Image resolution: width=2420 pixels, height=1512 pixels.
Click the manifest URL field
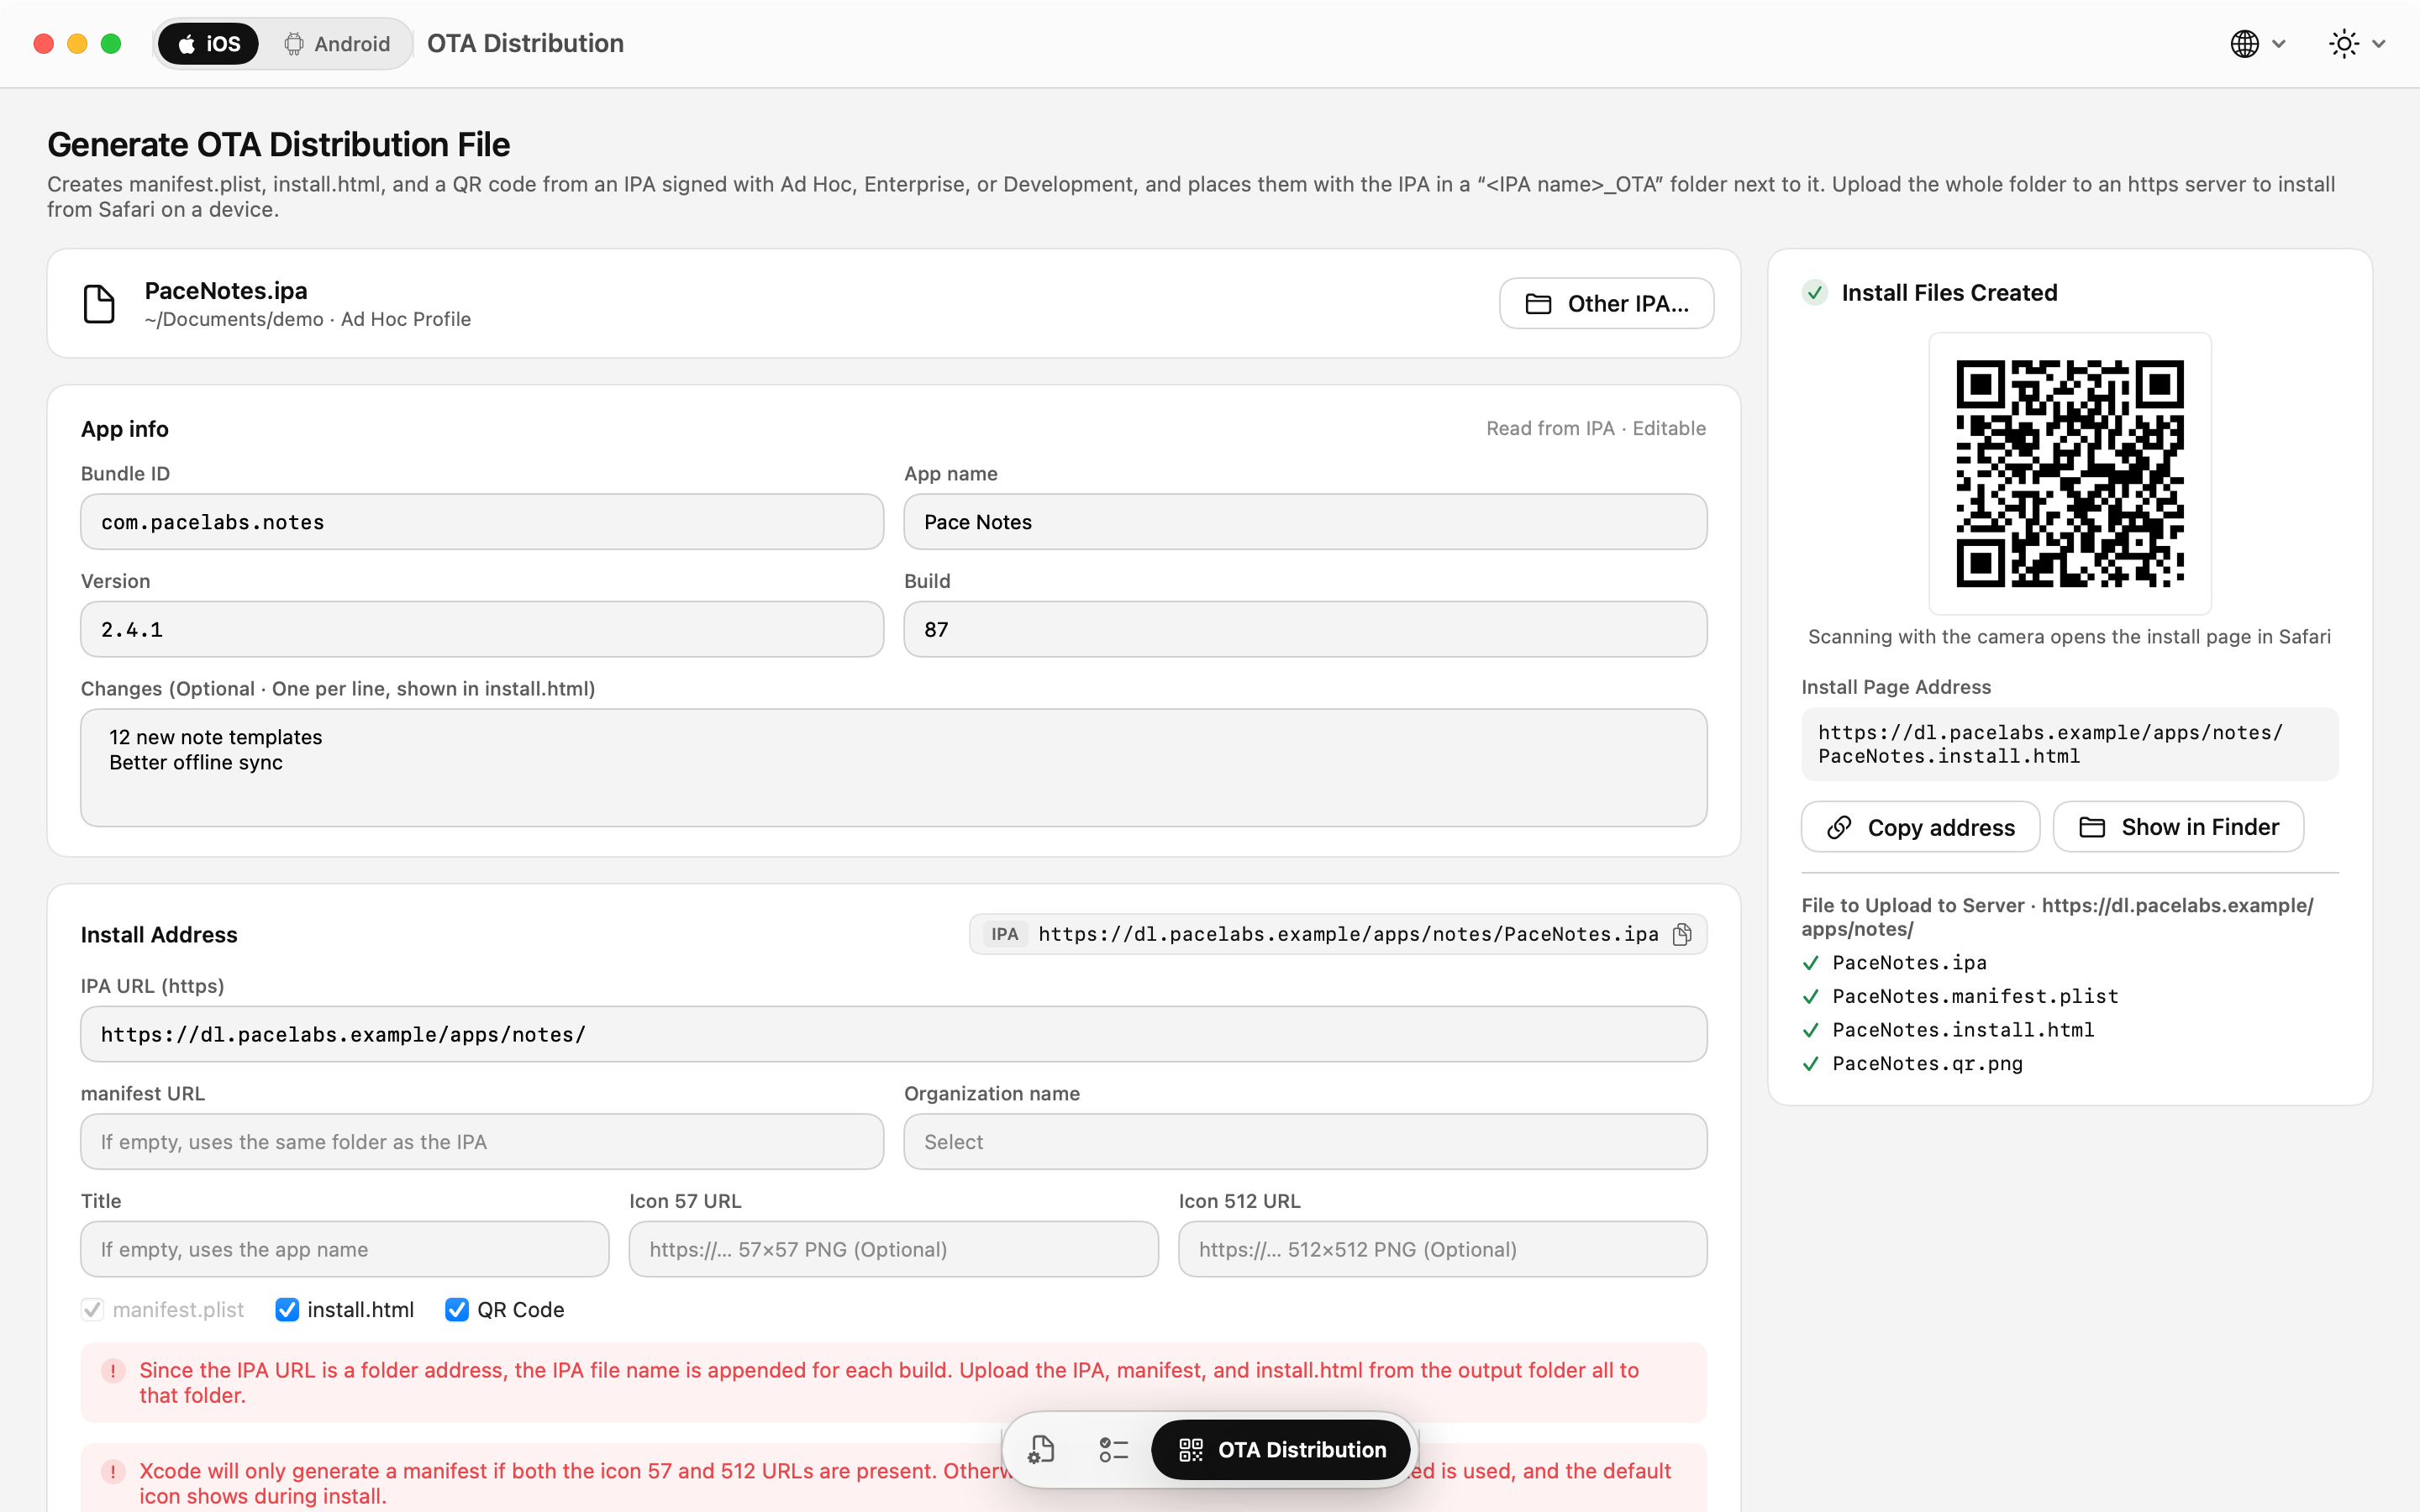(482, 1142)
